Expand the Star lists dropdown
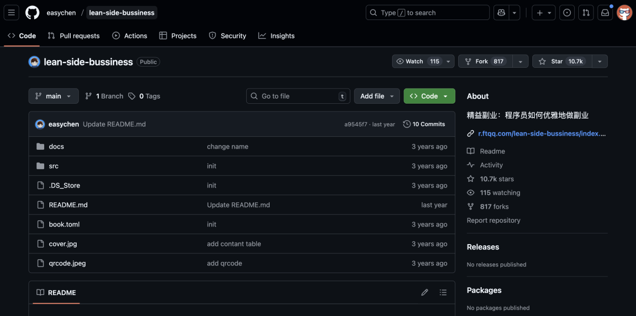The width and height of the screenshot is (636, 316). click(x=600, y=61)
